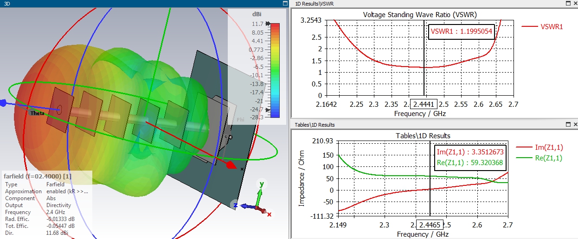This screenshot has width=578, height=239.
Task: Click the Frequency 2.4 GHz row
Action: pos(35,212)
